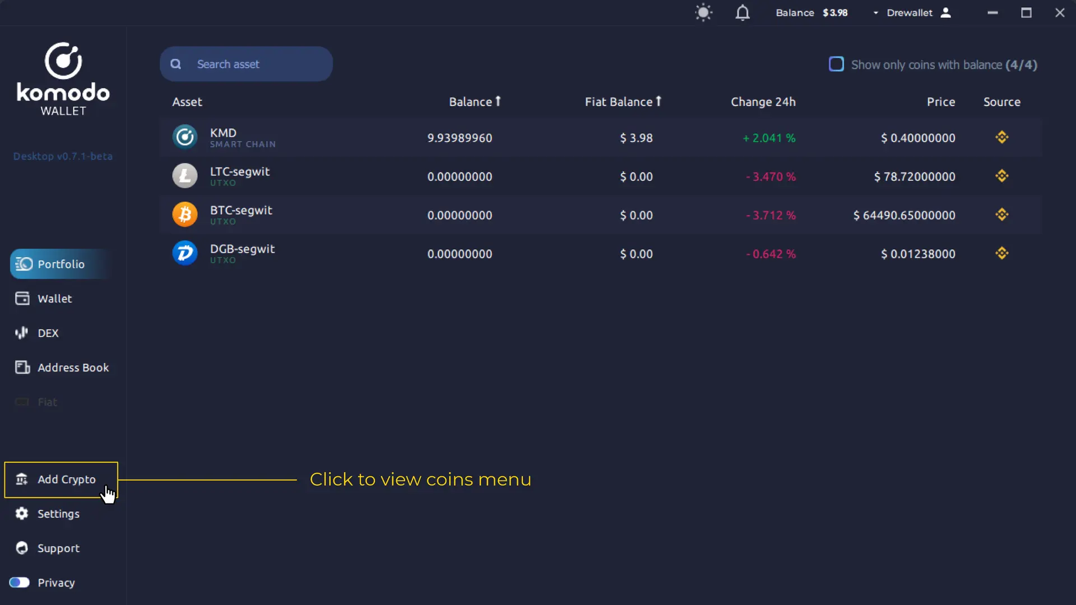Click the Address Book icon
Viewport: 1076px width, 605px height.
(x=21, y=367)
